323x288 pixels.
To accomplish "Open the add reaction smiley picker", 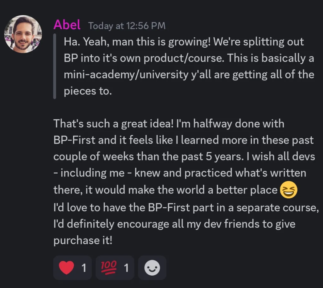I will [152, 268].
